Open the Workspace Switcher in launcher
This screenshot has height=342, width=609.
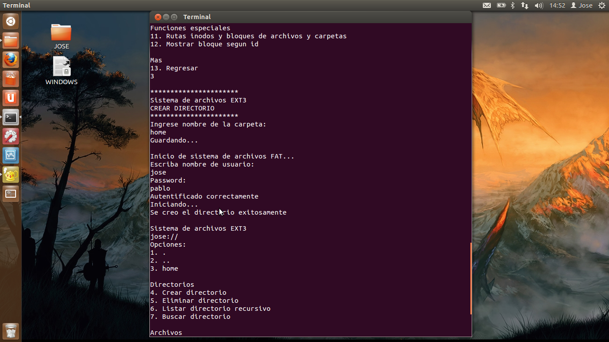(11, 194)
